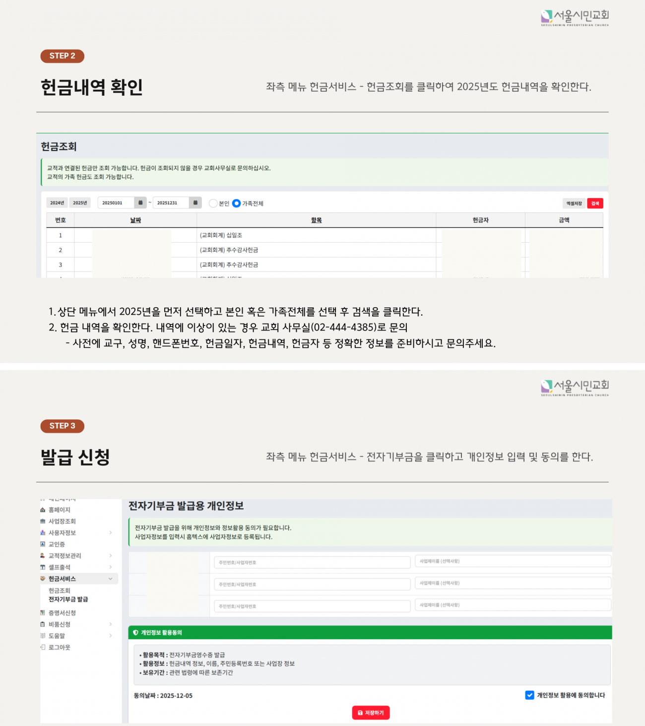Click the 교인증 ID card icon
645x726 pixels.
(x=43, y=544)
